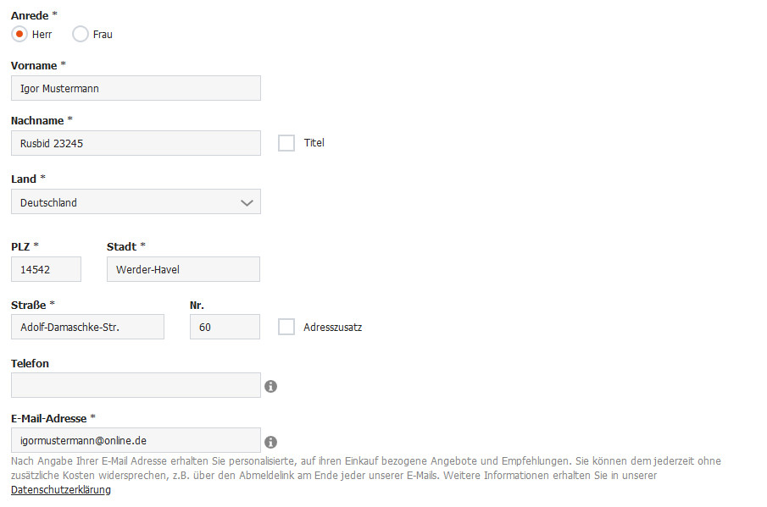The image size is (767, 507).
Task: Click the info icon beside E-Mail-Adresse field
Action: pos(271,442)
